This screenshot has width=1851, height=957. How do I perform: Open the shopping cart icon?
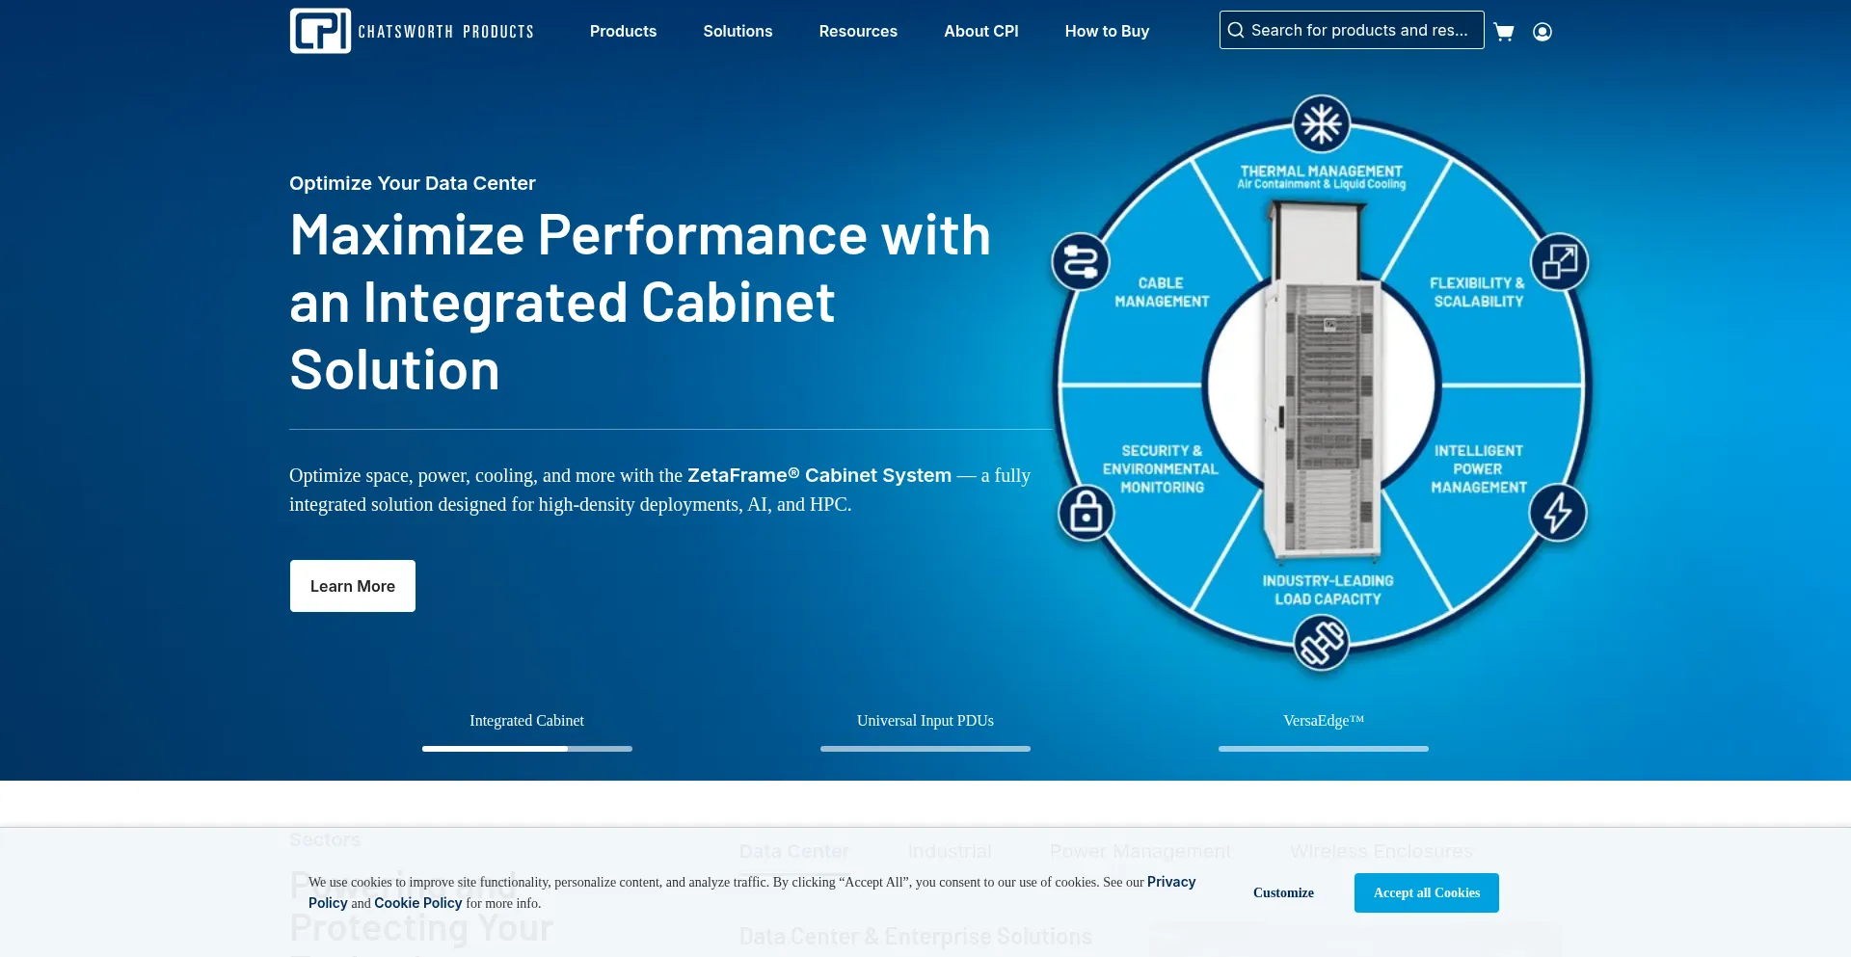pos(1504,32)
